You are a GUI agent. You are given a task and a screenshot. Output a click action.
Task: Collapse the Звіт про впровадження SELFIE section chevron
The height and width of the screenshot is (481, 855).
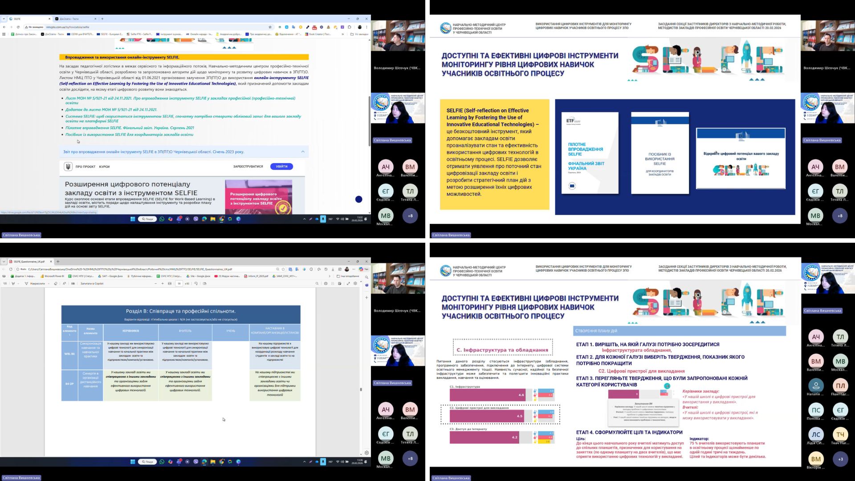click(x=303, y=152)
